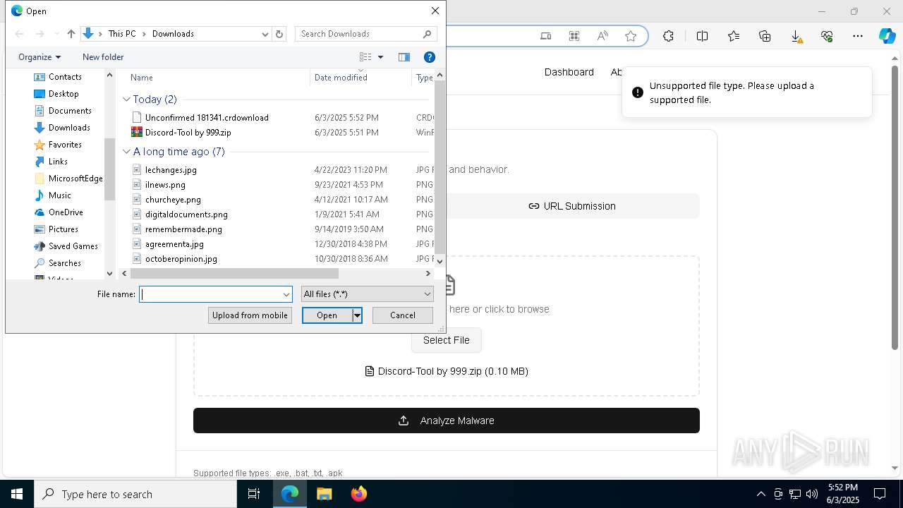
Task: Open Saved Games in navigation tree
Action: coord(73,246)
